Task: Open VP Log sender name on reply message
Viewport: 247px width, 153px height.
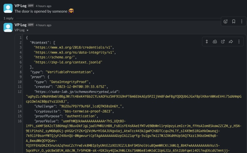Action: [21, 25]
